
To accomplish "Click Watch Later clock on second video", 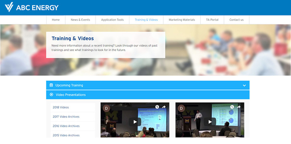I will tap(232, 107).
